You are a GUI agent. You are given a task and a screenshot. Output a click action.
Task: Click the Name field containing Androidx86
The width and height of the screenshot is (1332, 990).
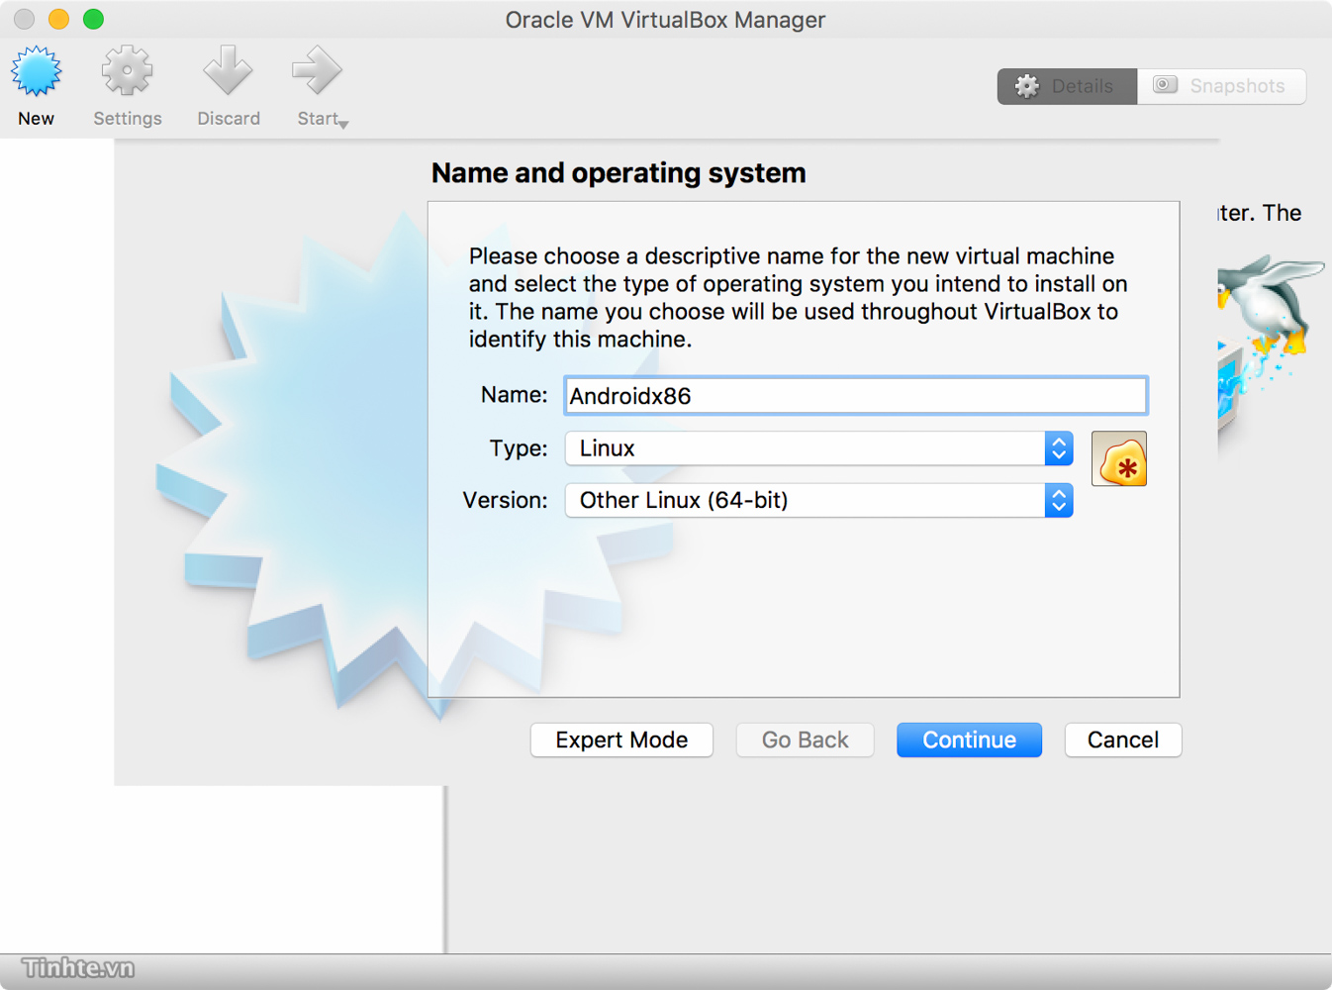pyautogui.click(x=856, y=396)
